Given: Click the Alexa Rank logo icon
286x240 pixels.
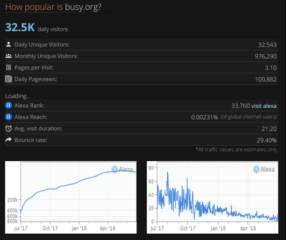Looking at the screenshot, I should [9, 105].
